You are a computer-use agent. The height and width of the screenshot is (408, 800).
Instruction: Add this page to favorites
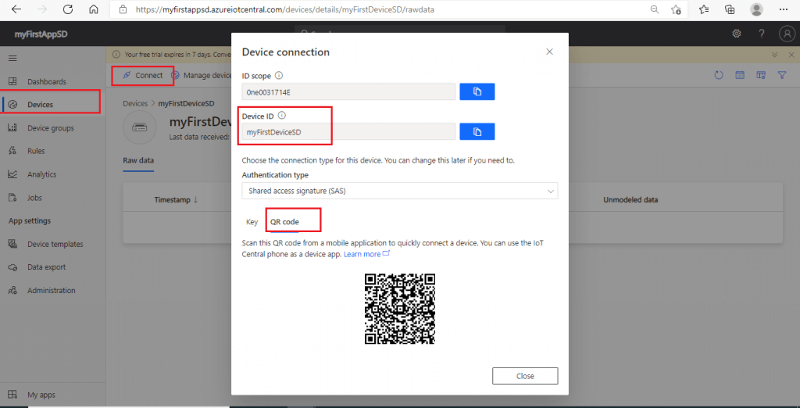[x=676, y=9]
